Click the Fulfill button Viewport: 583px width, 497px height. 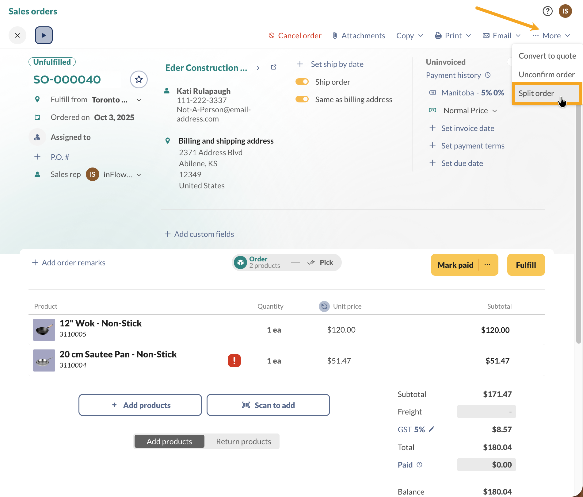(526, 264)
